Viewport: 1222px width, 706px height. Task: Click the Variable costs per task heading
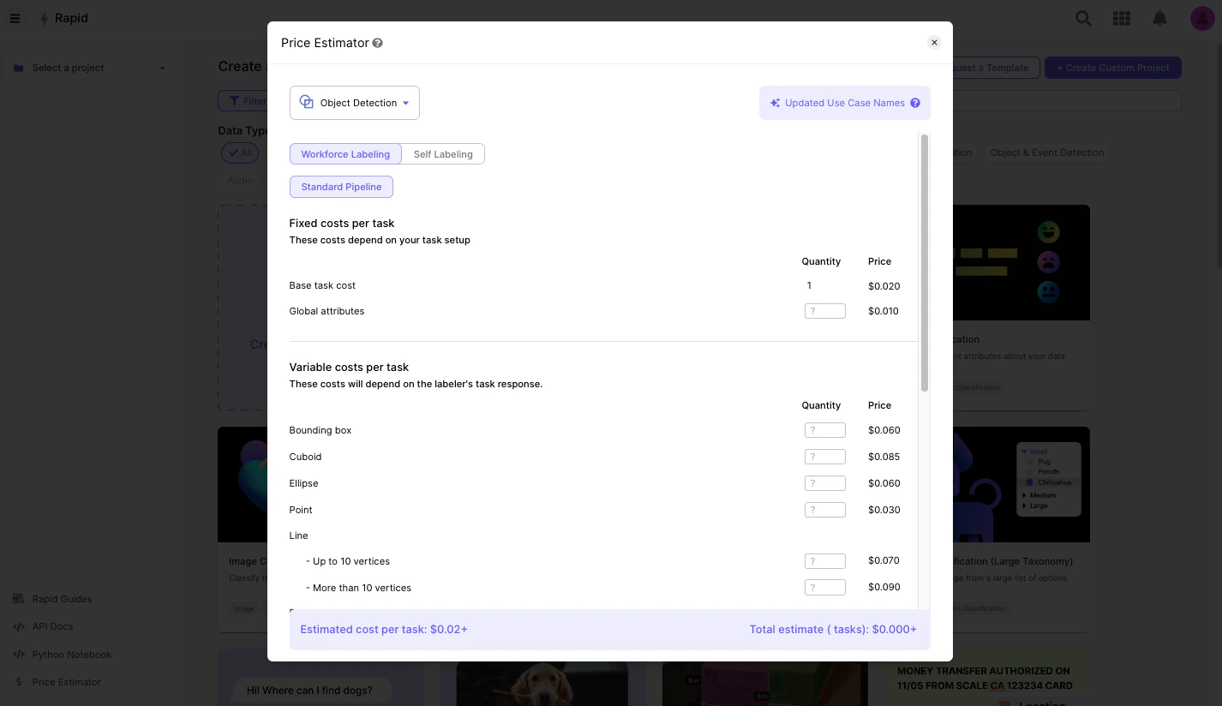[x=349, y=367]
